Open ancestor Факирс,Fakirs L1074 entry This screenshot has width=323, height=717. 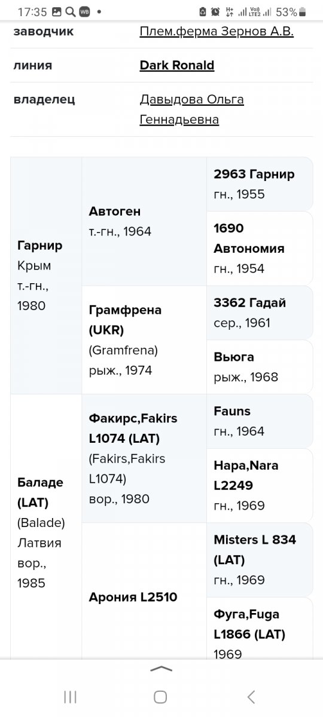click(144, 458)
